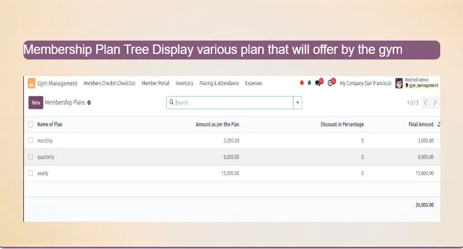The image size is (463, 249).
Task: Click the Gym Management app logo icon
Action: click(x=32, y=83)
